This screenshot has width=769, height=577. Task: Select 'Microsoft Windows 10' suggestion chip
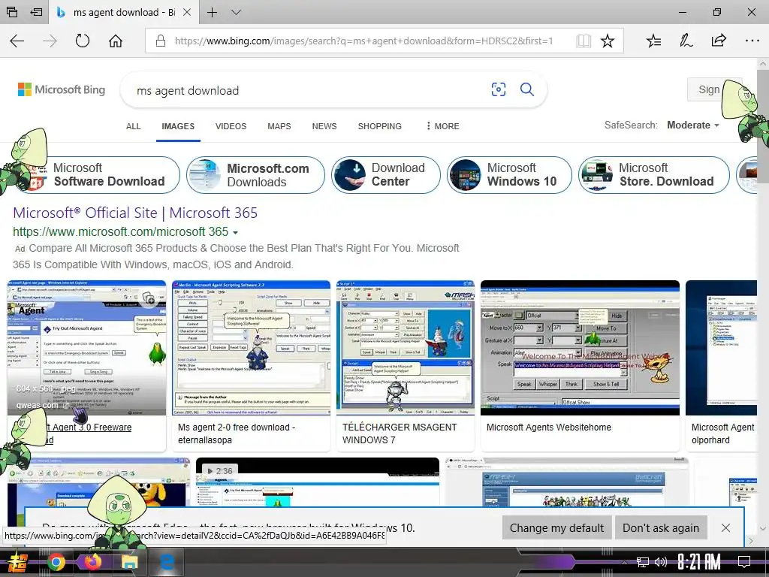[x=509, y=174]
